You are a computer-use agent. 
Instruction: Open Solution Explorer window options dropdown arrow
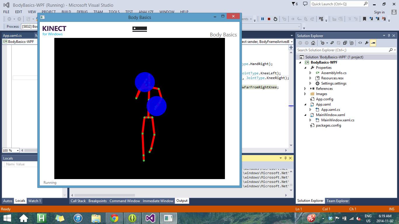tap(384, 36)
